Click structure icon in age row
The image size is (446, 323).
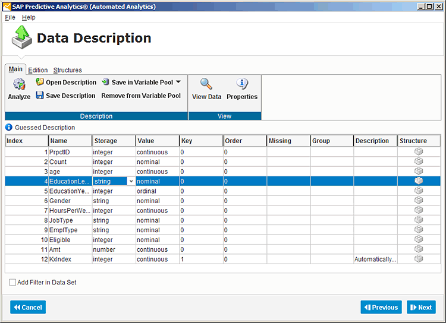tap(419, 171)
